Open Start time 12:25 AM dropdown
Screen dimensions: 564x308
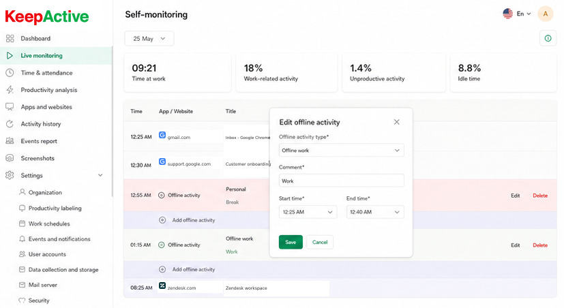tap(308, 212)
